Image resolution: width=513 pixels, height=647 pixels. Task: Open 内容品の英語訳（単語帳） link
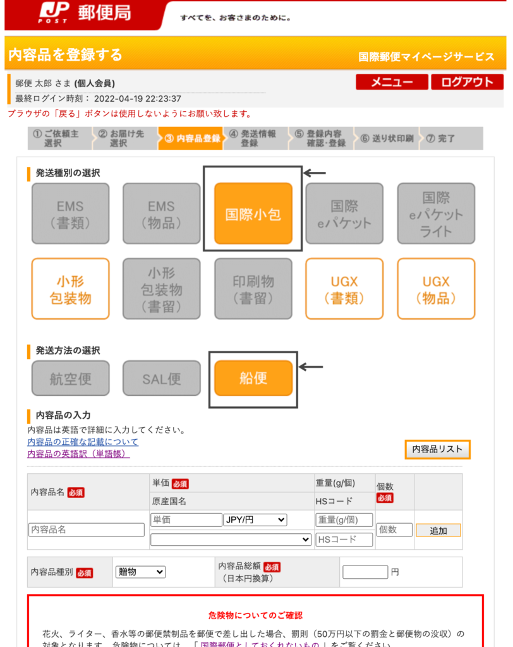[78, 454]
